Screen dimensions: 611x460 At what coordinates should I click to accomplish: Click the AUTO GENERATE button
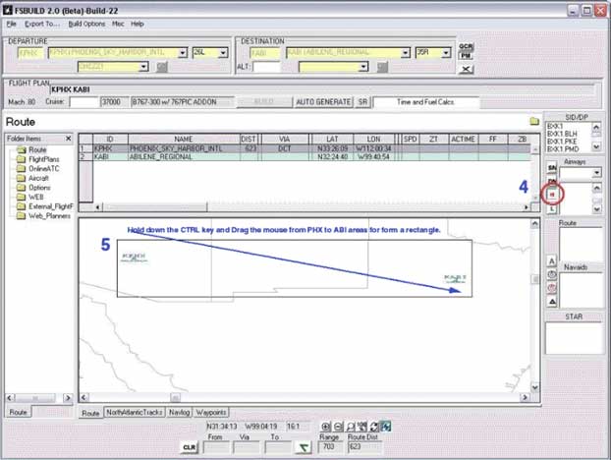point(323,102)
